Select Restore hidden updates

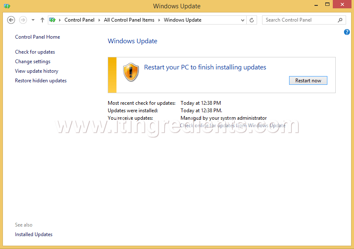point(40,80)
